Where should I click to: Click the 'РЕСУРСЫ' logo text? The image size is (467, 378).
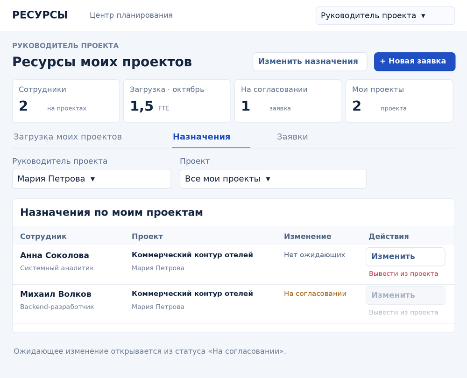[40, 15]
